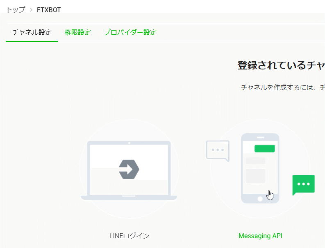Screen dimensions: 325x248
Task: Click the login arrow hexagon icon
Action: (x=129, y=170)
